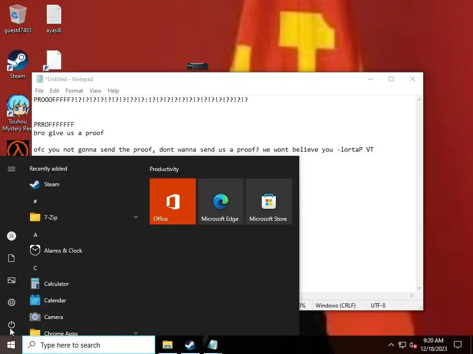Launch the Calculator app

coord(85,283)
